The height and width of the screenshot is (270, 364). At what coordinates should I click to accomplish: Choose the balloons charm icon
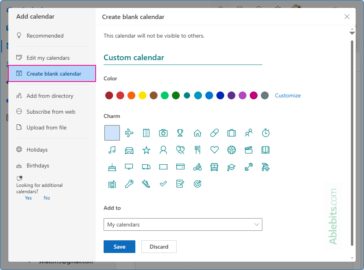click(x=180, y=150)
